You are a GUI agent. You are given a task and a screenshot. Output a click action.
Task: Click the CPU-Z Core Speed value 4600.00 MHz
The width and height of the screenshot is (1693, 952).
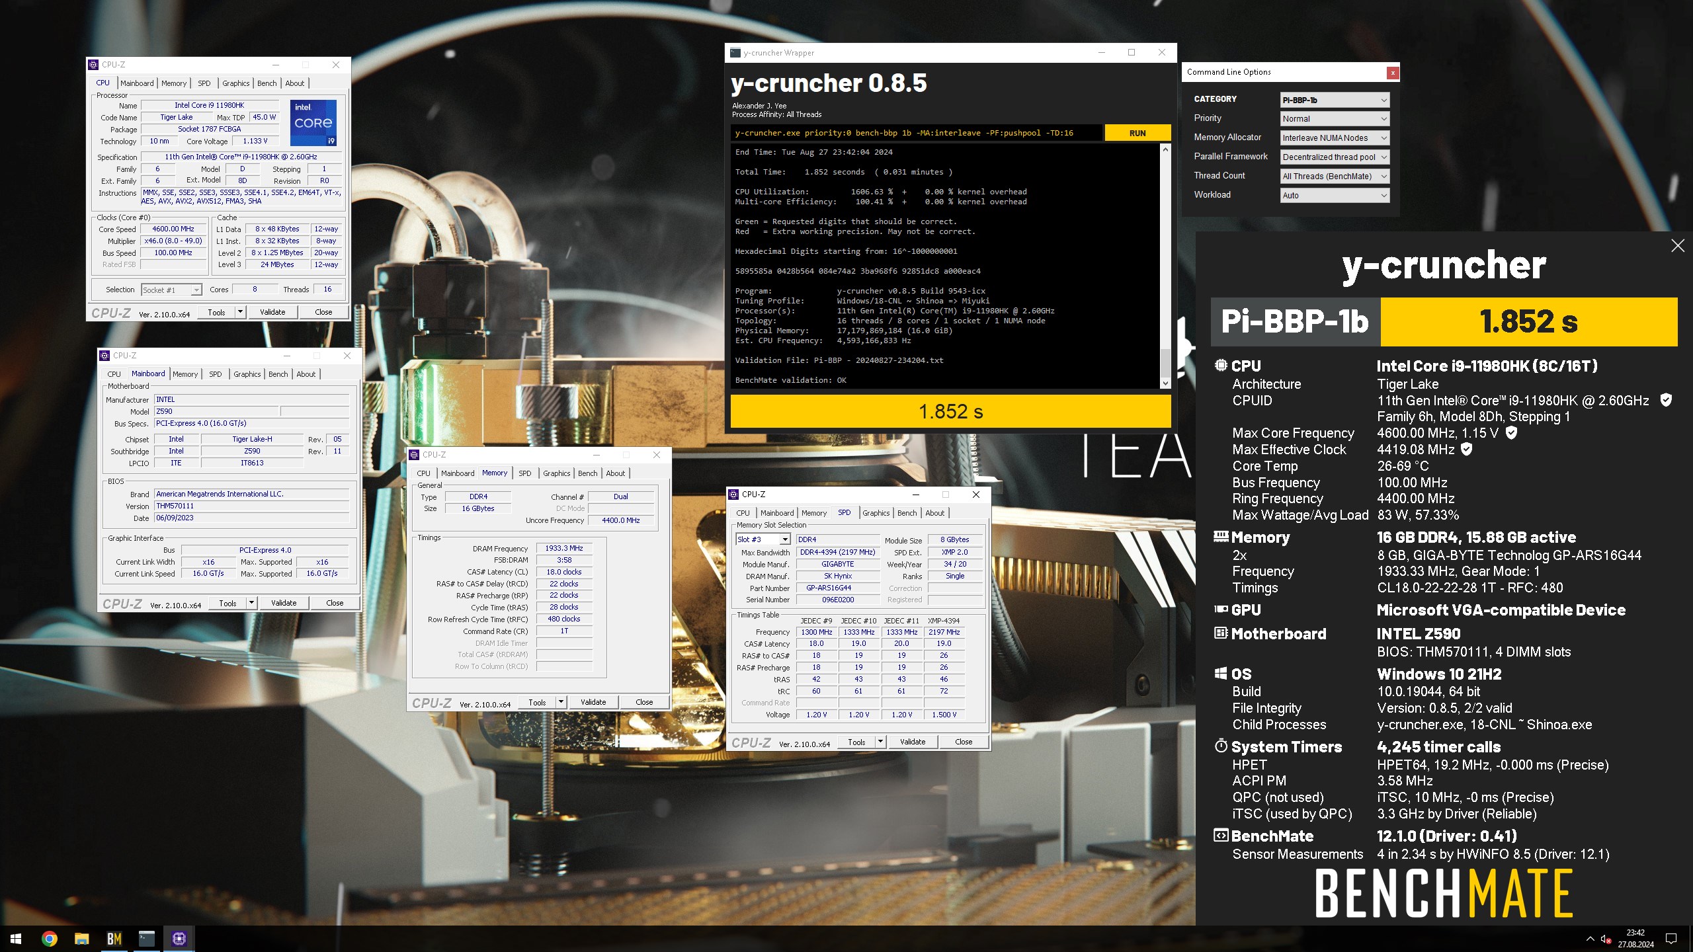point(173,229)
